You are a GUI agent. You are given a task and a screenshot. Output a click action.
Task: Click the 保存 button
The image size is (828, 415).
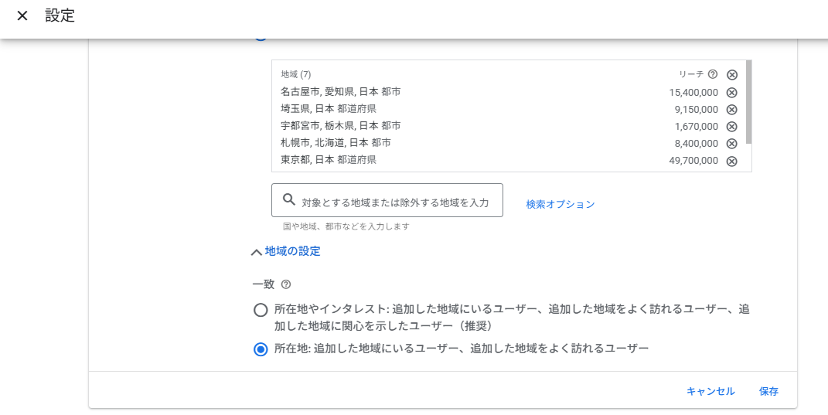click(x=768, y=392)
